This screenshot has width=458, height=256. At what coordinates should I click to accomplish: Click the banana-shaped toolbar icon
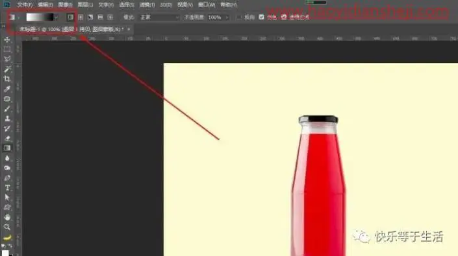click(7, 238)
